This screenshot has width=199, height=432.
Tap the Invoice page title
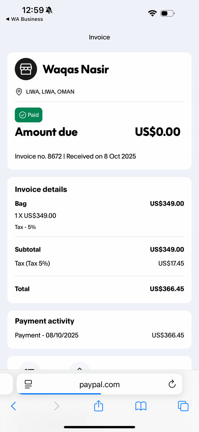pyautogui.click(x=99, y=37)
